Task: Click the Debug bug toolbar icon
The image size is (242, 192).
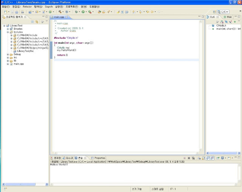Action: pos(76,12)
